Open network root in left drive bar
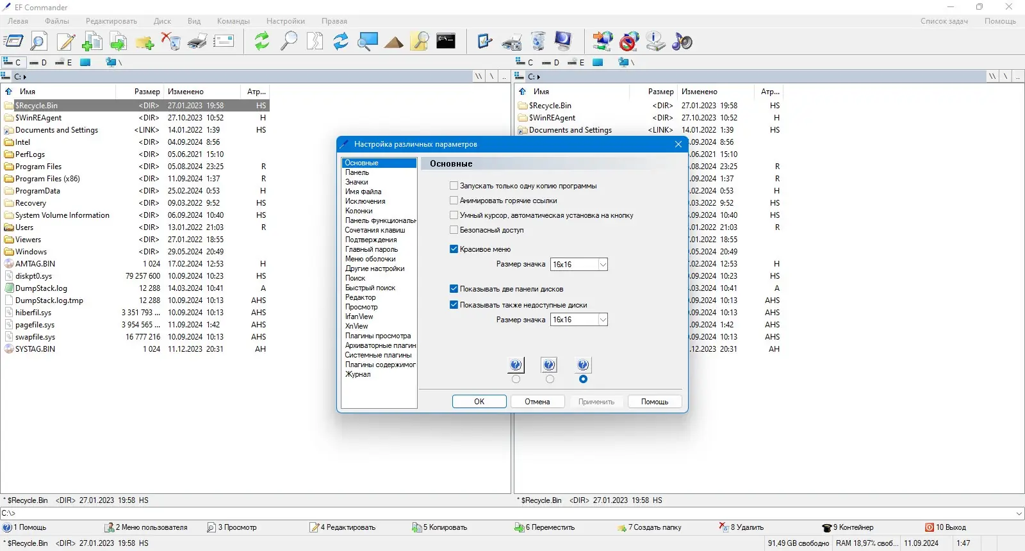The image size is (1025, 551). [114, 62]
